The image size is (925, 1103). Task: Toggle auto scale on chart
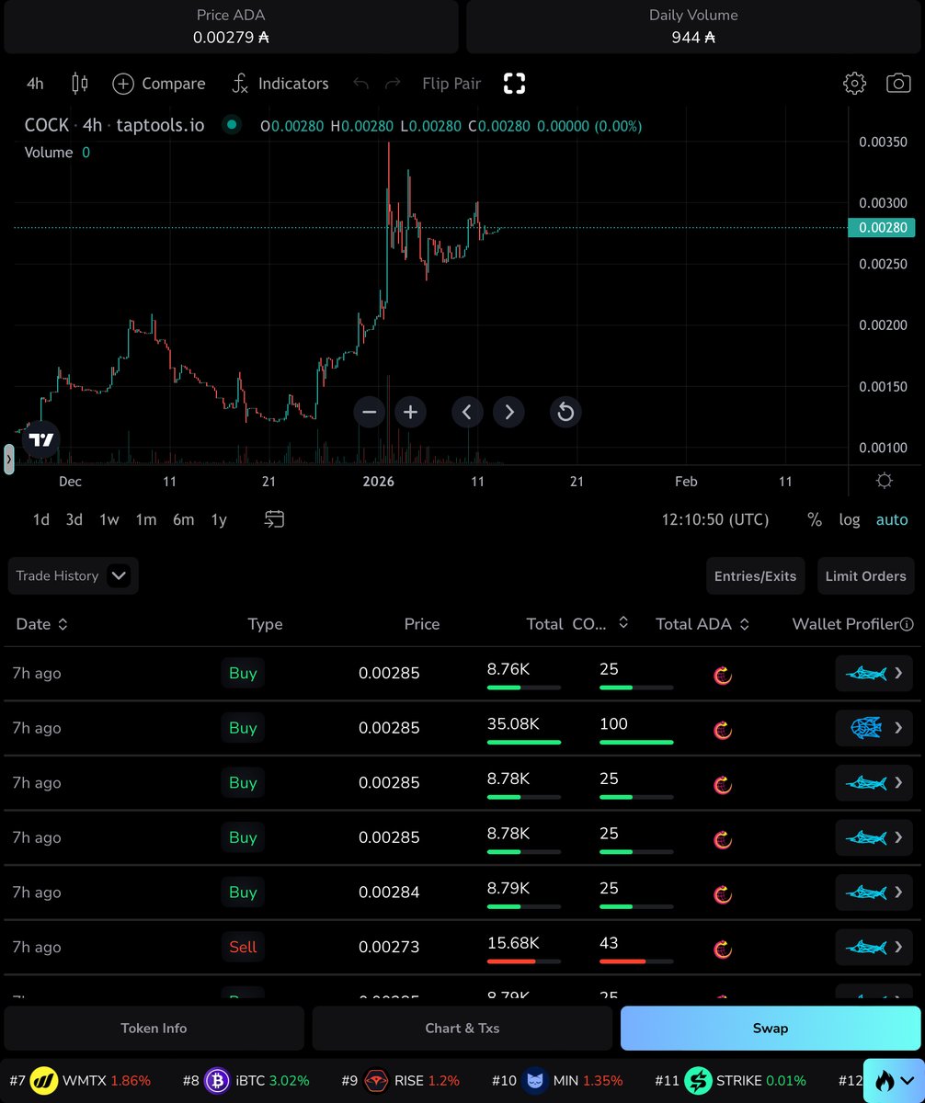tap(892, 519)
